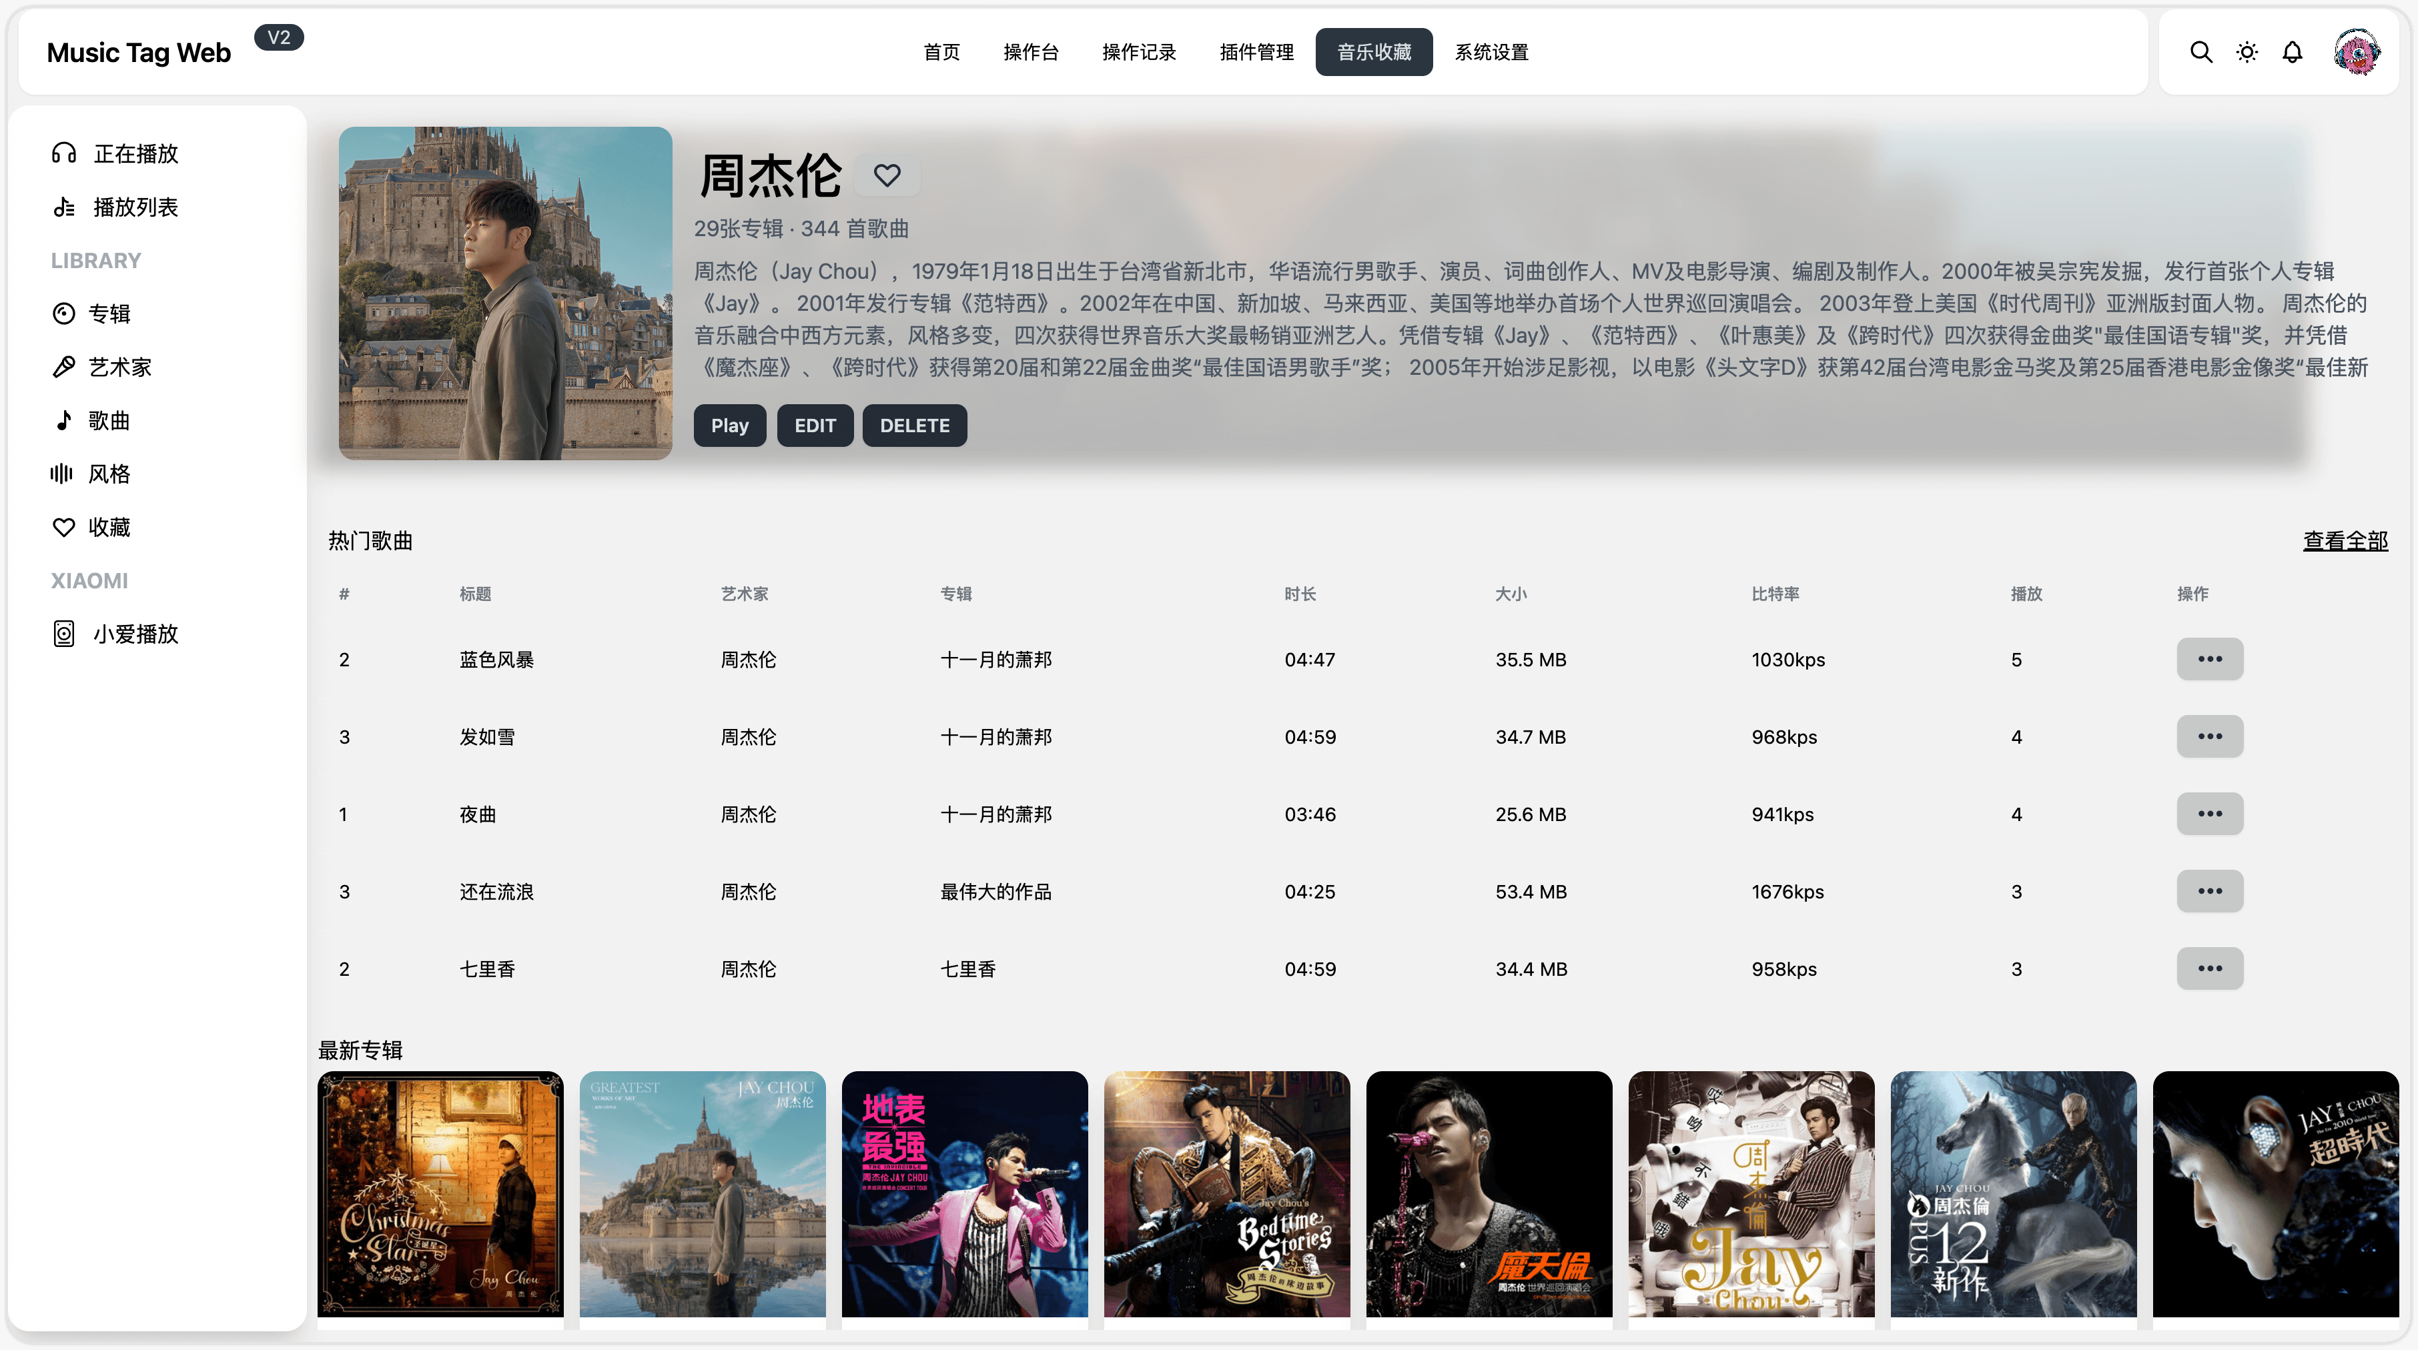Open more actions for 蓝色风暴 row
2418x1350 pixels.
(x=2210, y=658)
